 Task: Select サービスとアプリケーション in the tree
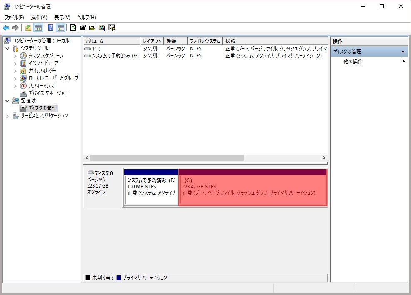pyautogui.click(x=44, y=115)
